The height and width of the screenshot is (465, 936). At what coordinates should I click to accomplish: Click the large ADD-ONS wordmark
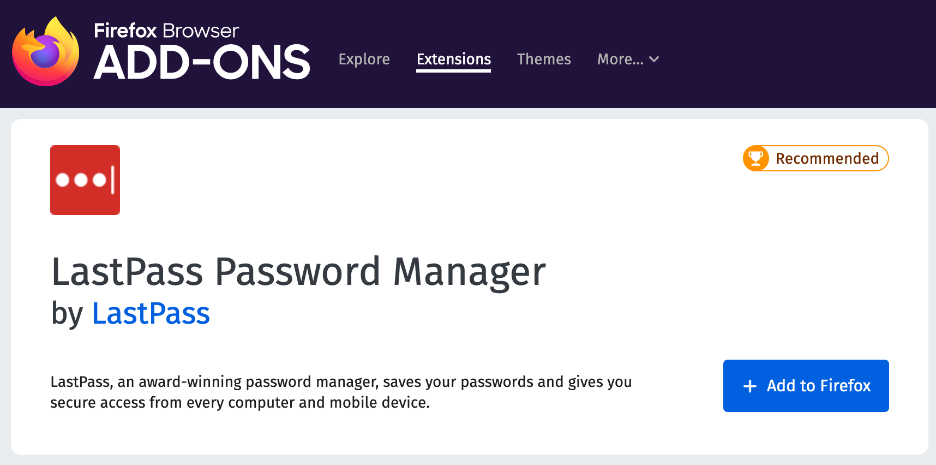click(x=202, y=62)
